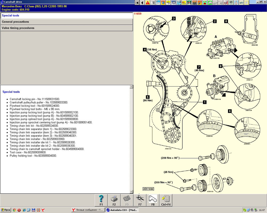Viewport: 267px width, 213px height.
Task: Click the F1 help question mark button
Action: coord(101,200)
